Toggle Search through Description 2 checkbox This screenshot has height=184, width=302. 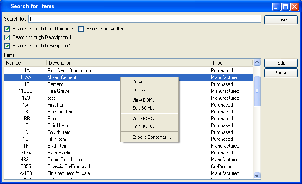click(7, 46)
